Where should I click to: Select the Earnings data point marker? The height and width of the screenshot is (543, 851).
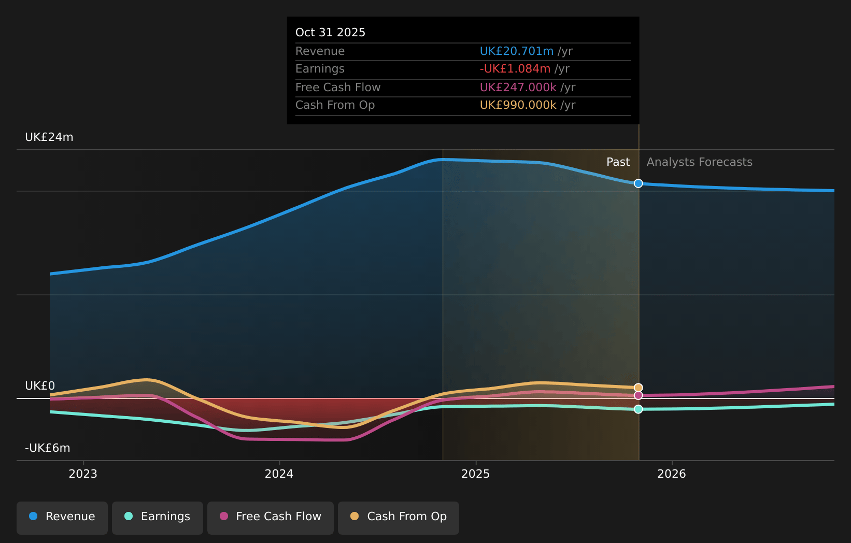[x=639, y=409]
